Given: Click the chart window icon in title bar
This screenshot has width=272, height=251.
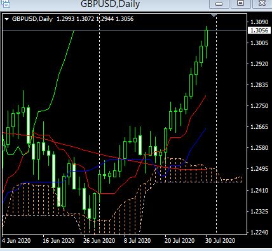Looking at the screenshot, I should coord(6,4).
